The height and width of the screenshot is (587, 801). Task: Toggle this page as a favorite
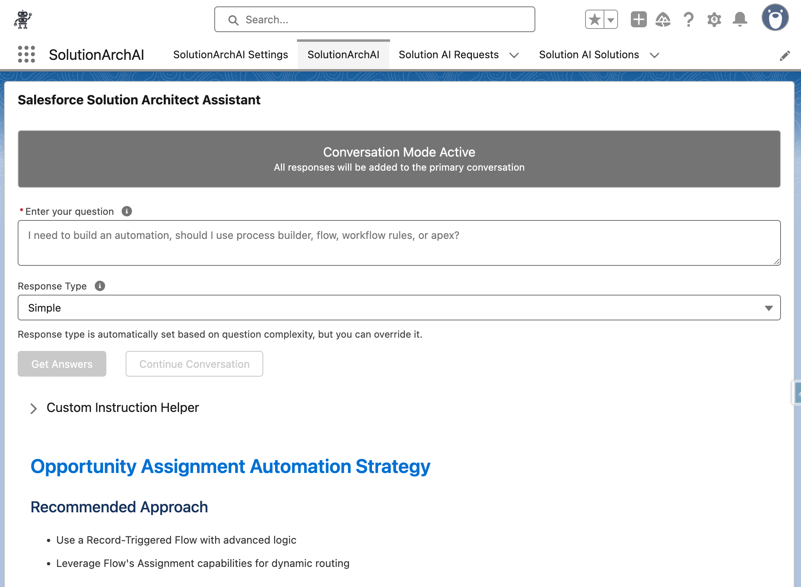click(594, 19)
